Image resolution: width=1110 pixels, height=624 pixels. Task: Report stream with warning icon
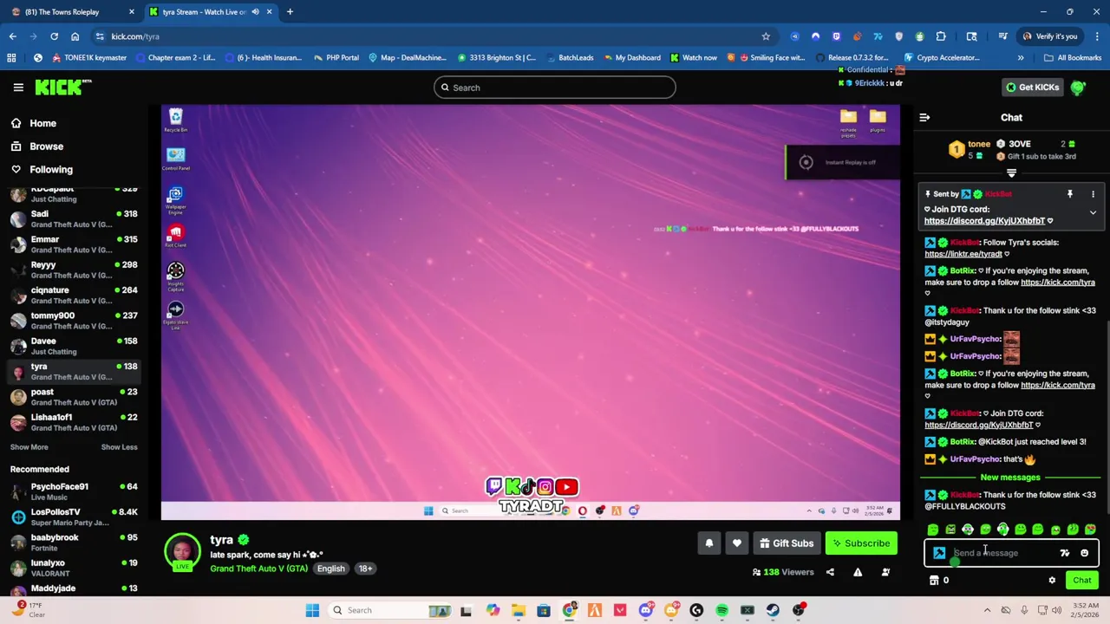click(858, 572)
